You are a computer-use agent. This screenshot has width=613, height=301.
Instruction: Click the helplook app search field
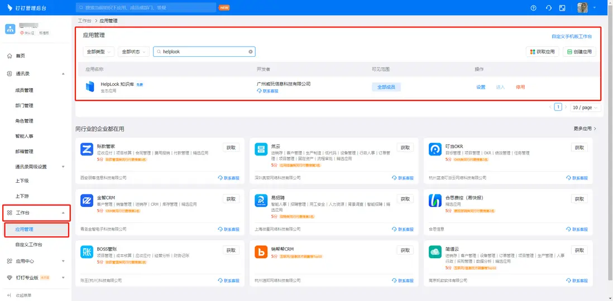coord(204,51)
